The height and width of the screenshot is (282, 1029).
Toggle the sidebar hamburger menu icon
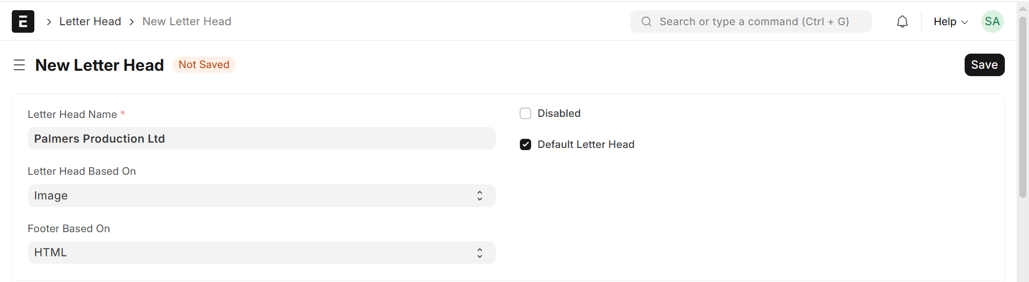tap(19, 65)
